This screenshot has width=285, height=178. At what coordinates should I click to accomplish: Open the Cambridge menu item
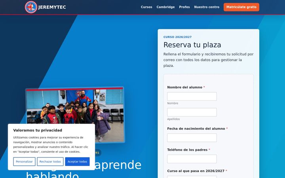point(165,7)
